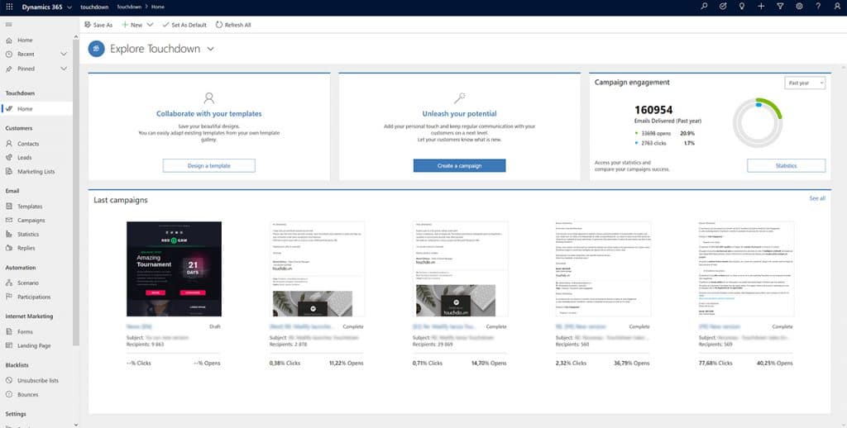
Task: Click the help question mark icon
Action: point(818,7)
